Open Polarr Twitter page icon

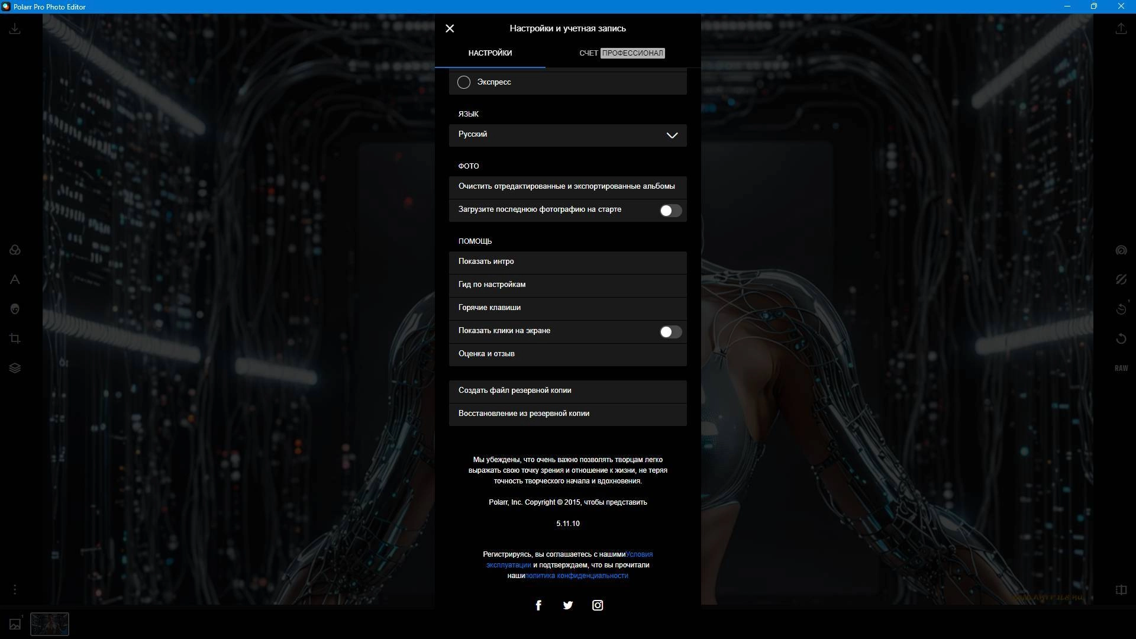568,605
